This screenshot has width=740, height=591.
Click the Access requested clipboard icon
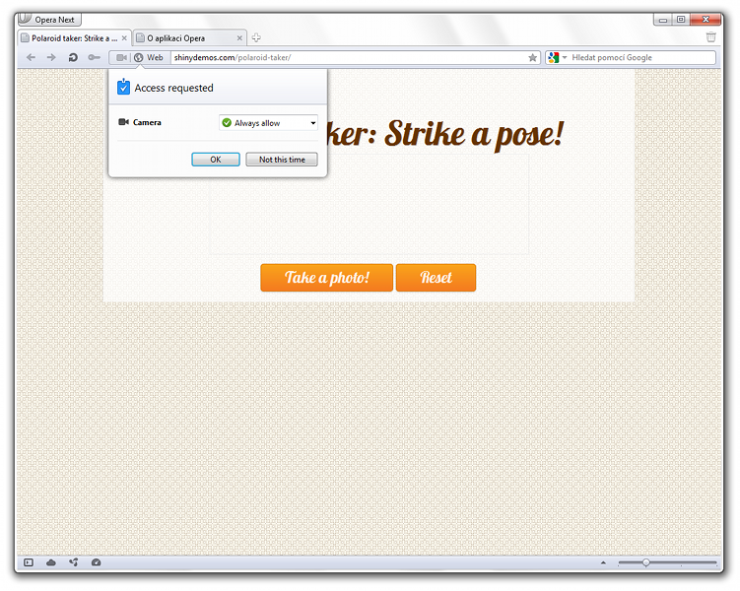pos(123,88)
